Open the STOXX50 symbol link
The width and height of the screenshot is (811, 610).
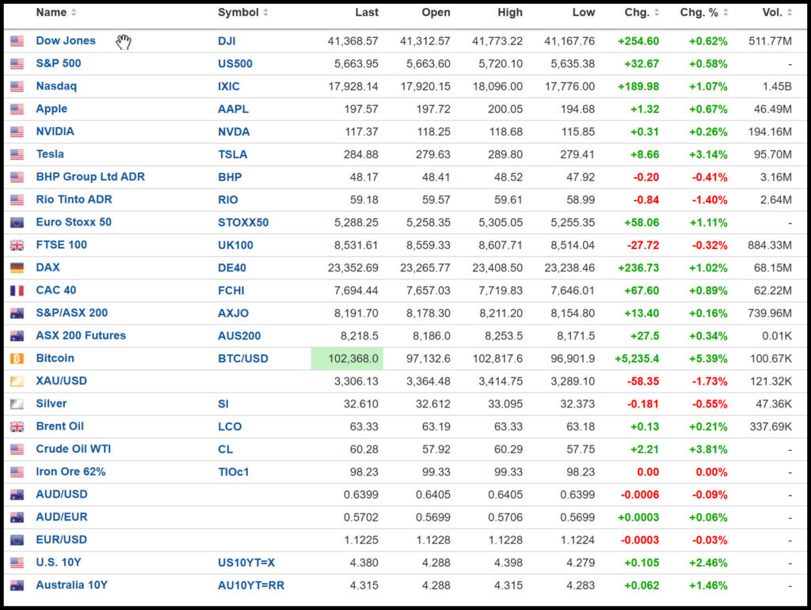tap(243, 222)
